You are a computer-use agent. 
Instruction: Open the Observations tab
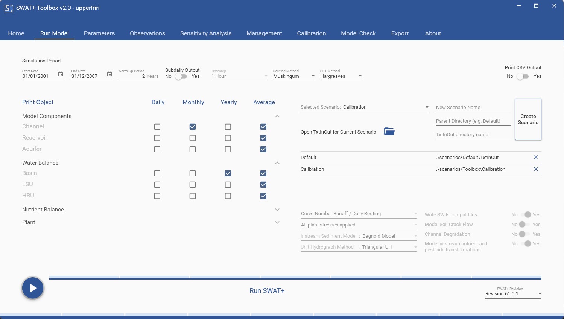[147, 33]
